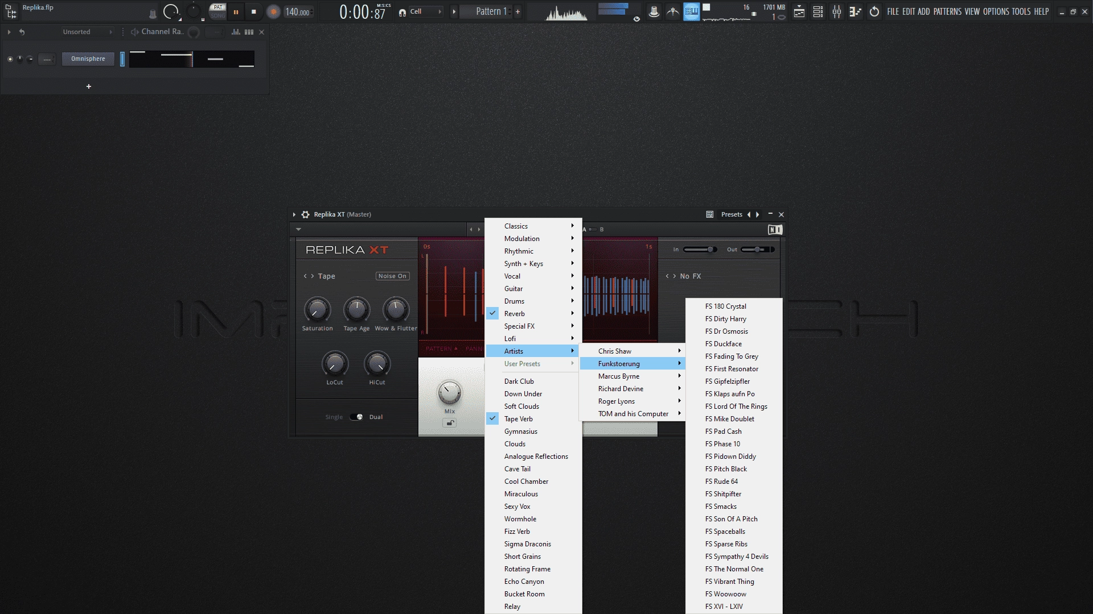Screen dimensions: 1093x614
Task: Go to previous preset arrow beside Presets
Action: point(749,214)
